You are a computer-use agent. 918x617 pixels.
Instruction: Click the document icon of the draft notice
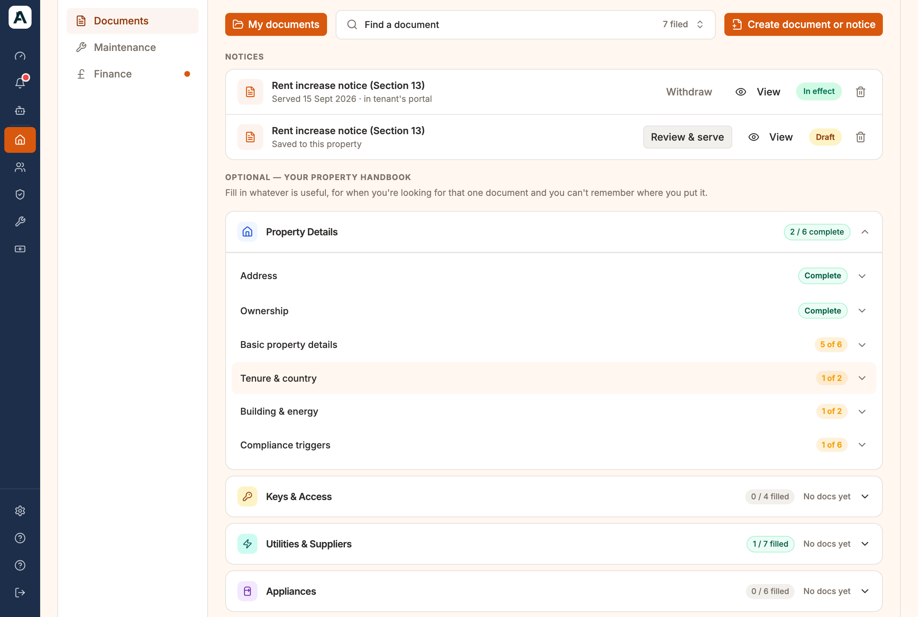point(250,137)
